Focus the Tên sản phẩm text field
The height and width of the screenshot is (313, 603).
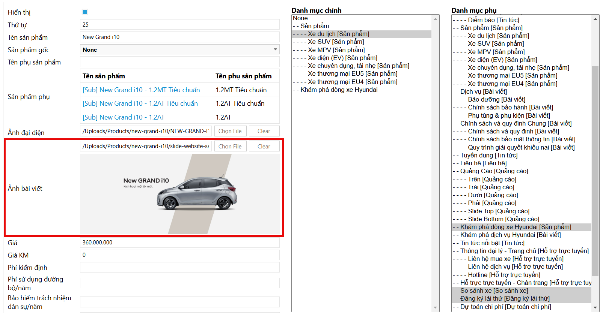click(x=179, y=37)
